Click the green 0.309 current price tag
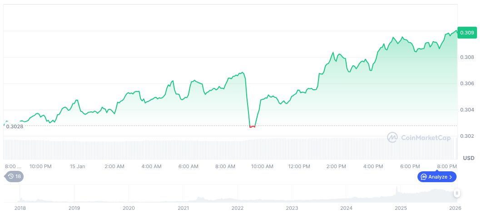Viewport: 487px width, 213px height. pos(467,33)
